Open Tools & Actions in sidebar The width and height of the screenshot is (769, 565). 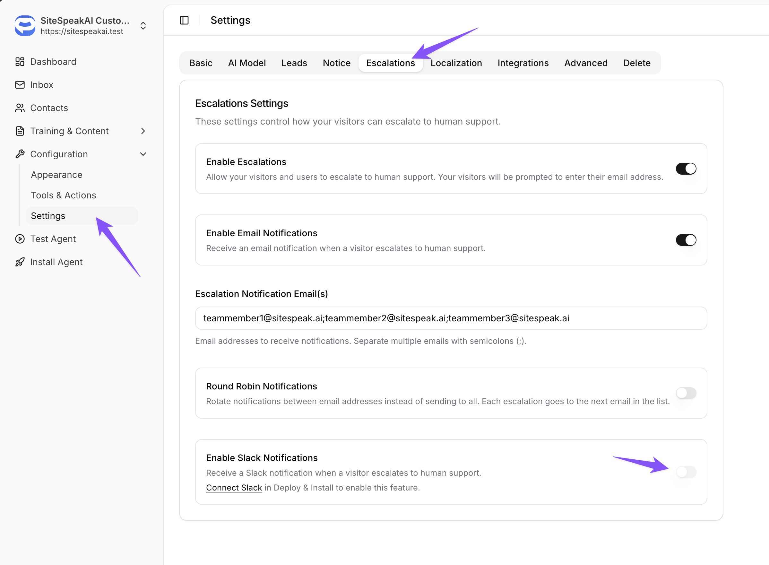tap(64, 195)
